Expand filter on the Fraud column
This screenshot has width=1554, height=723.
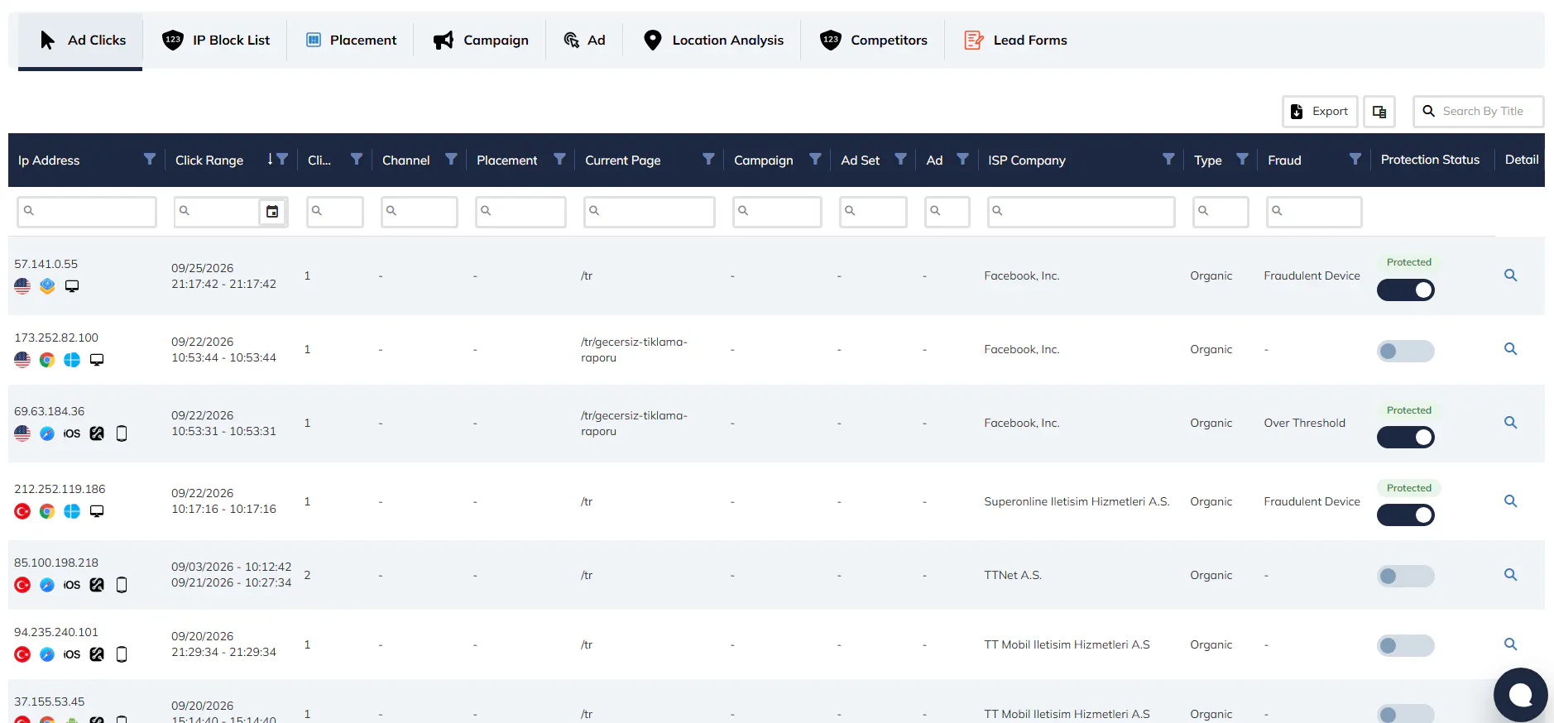[x=1355, y=159]
